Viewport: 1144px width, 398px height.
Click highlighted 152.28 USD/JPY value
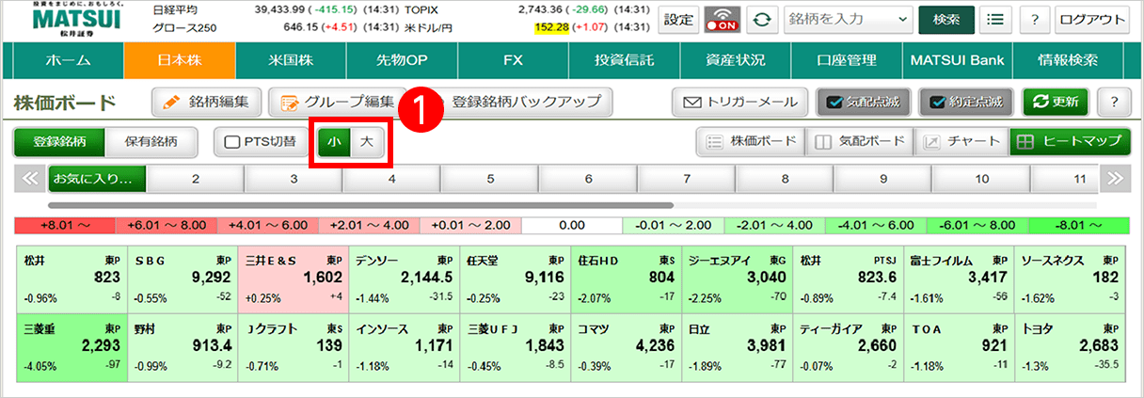click(x=552, y=27)
